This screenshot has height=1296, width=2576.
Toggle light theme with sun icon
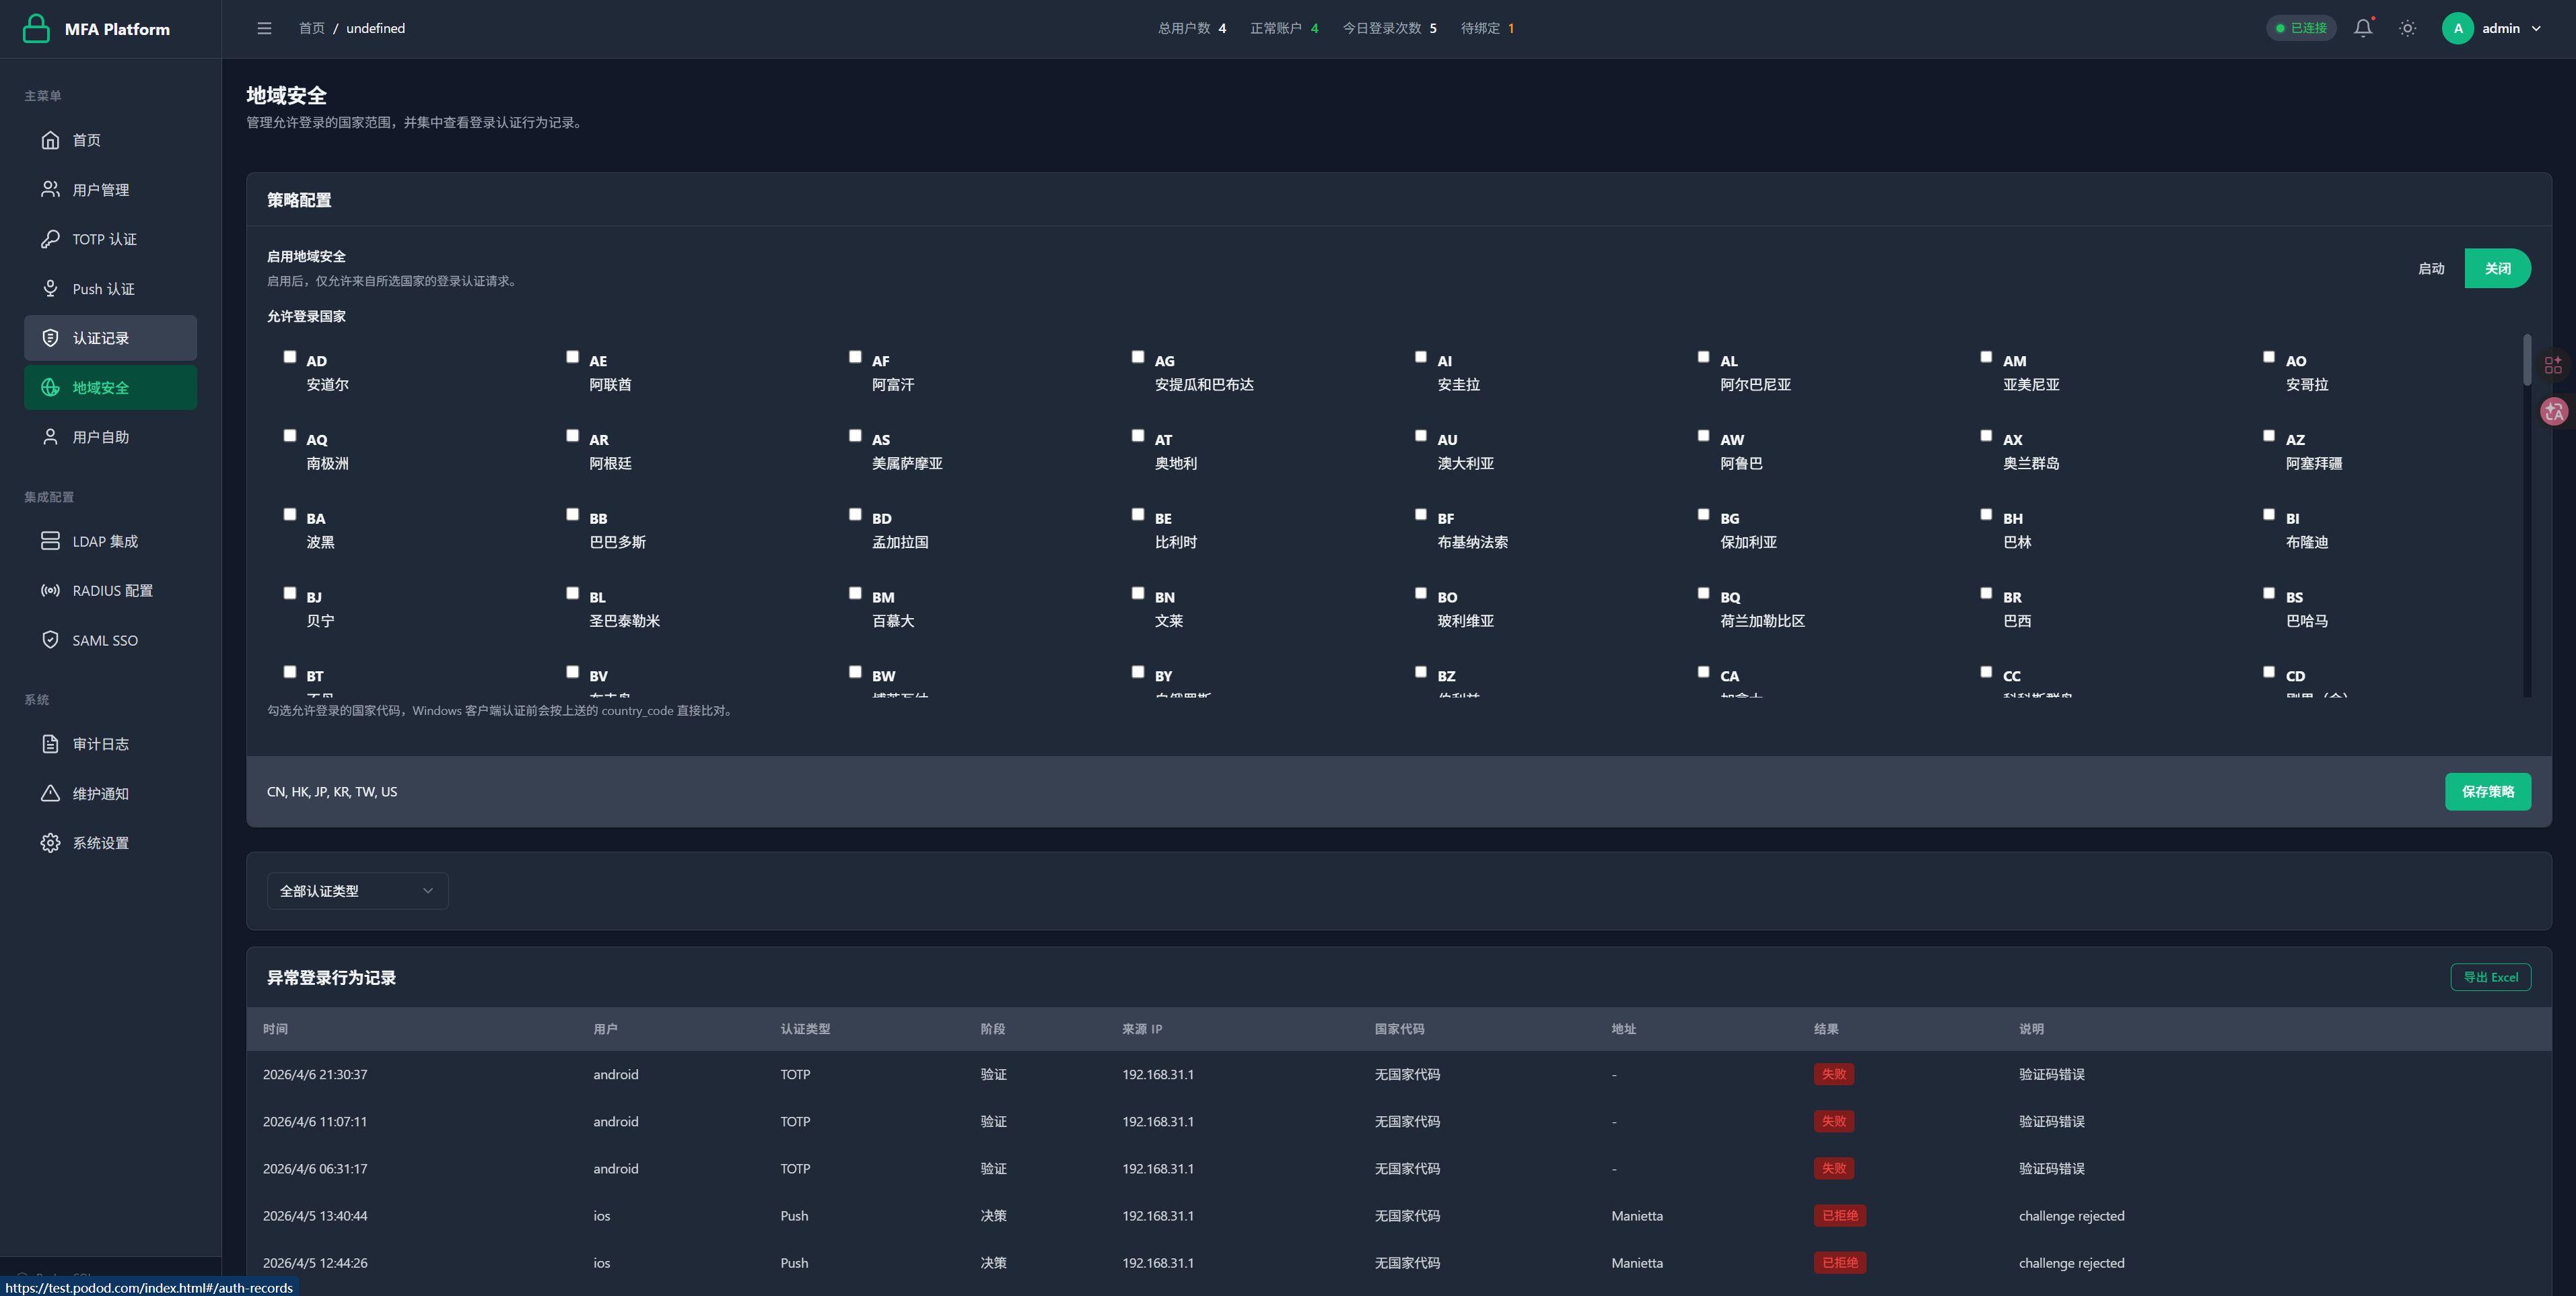(2407, 28)
